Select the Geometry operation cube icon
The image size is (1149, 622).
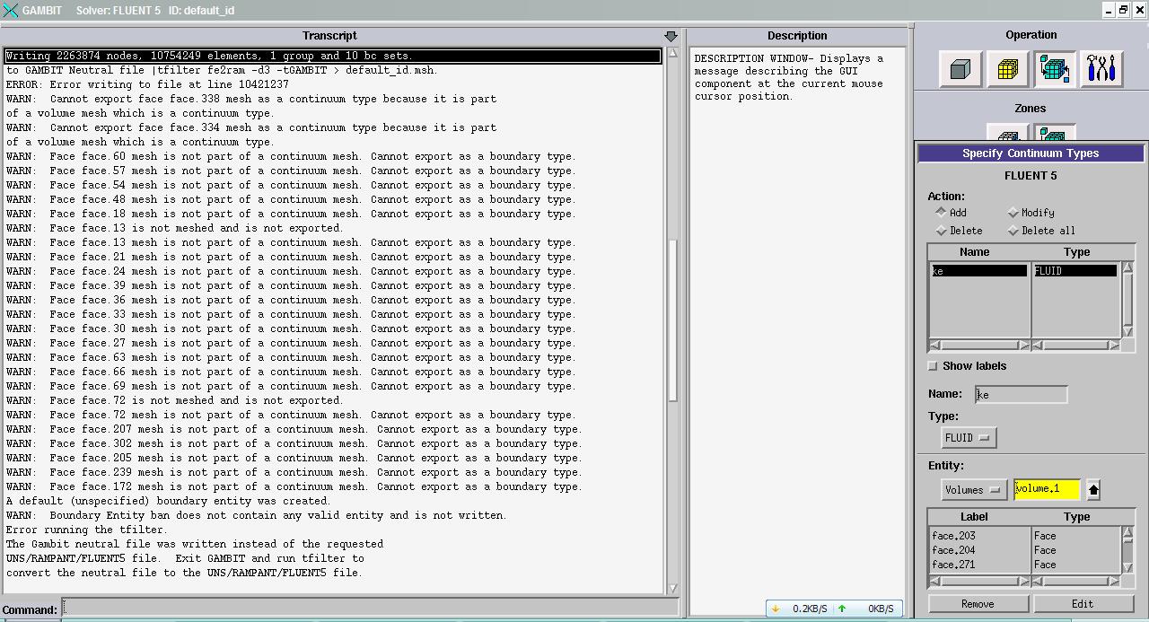tap(960, 69)
